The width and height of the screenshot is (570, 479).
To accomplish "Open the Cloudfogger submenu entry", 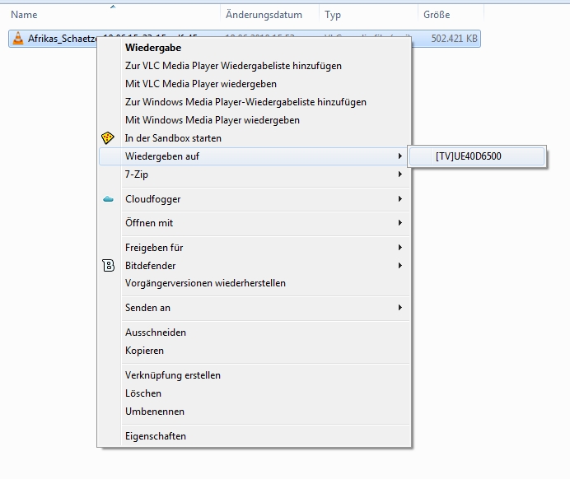I will coord(255,199).
